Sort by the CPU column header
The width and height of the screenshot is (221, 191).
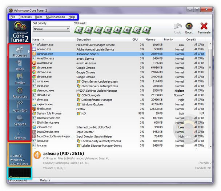click(x=137, y=40)
